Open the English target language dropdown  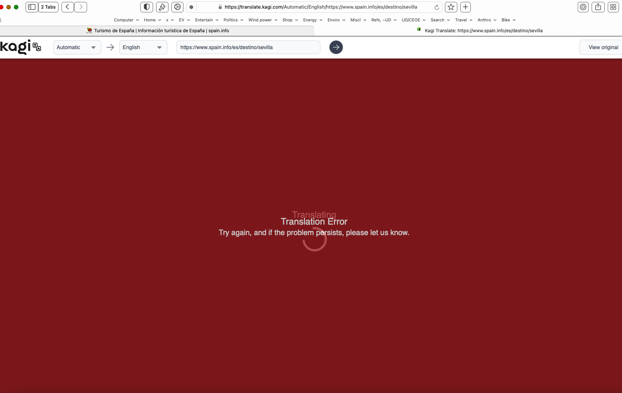143,47
